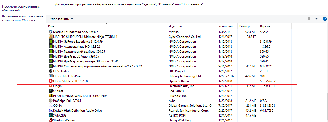Click the view mode icon
This screenshot has width=328, height=122.
tap(310, 19)
